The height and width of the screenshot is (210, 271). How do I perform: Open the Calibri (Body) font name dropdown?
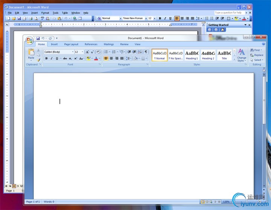click(73, 52)
